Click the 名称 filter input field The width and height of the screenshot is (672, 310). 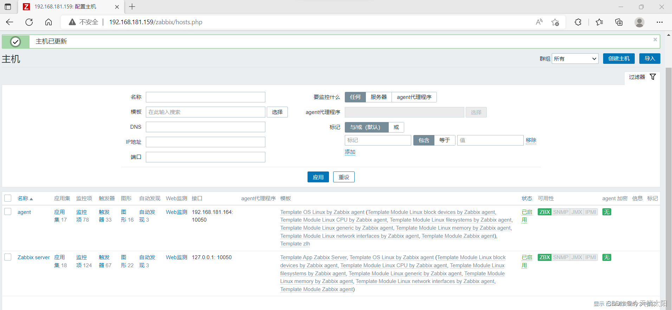point(206,97)
